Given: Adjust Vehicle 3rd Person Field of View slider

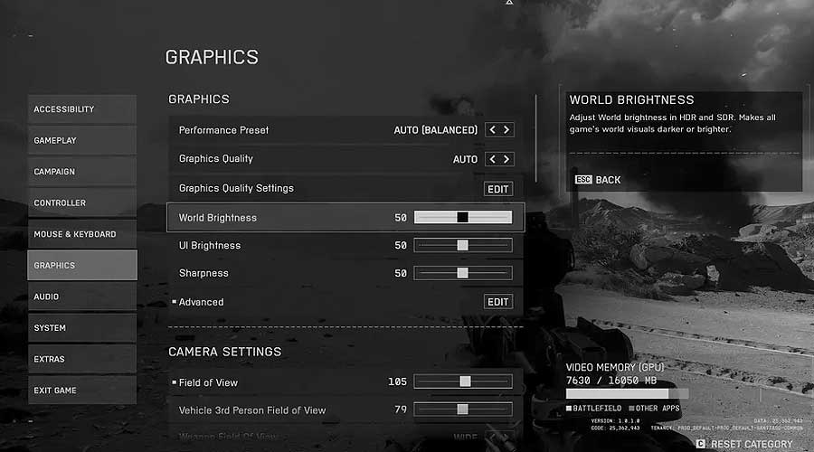Looking at the screenshot, I should [x=462, y=410].
